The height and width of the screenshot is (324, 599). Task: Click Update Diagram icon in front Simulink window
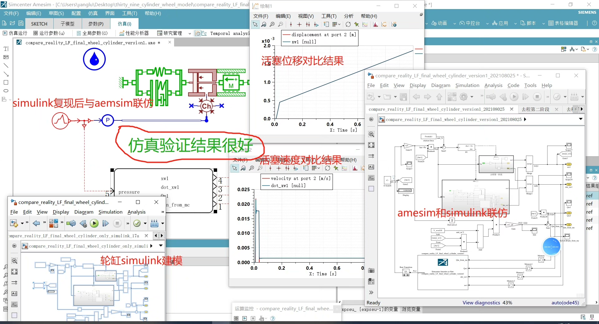[x=71, y=223]
